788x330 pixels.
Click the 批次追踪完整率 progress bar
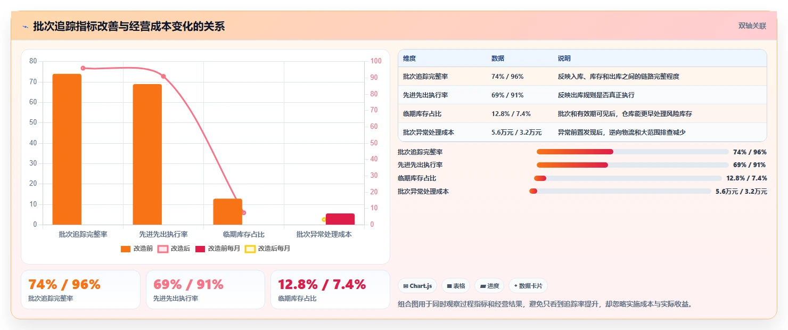(x=633, y=152)
